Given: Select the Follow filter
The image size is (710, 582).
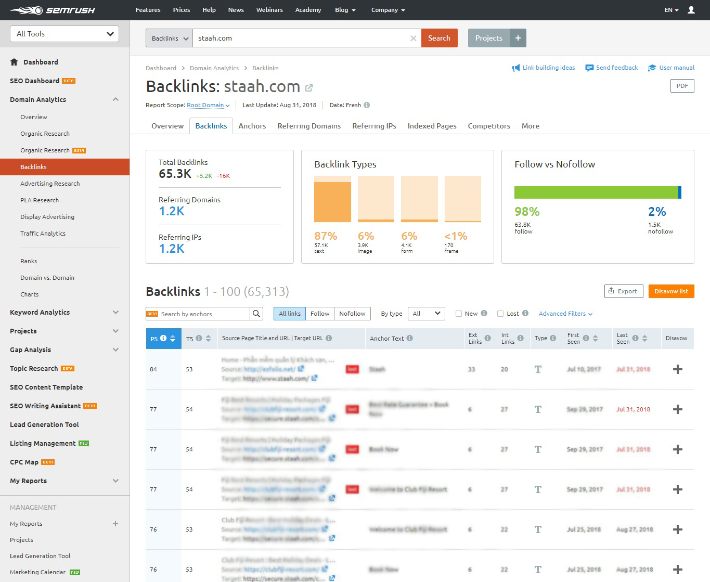Looking at the screenshot, I should 320,314.
